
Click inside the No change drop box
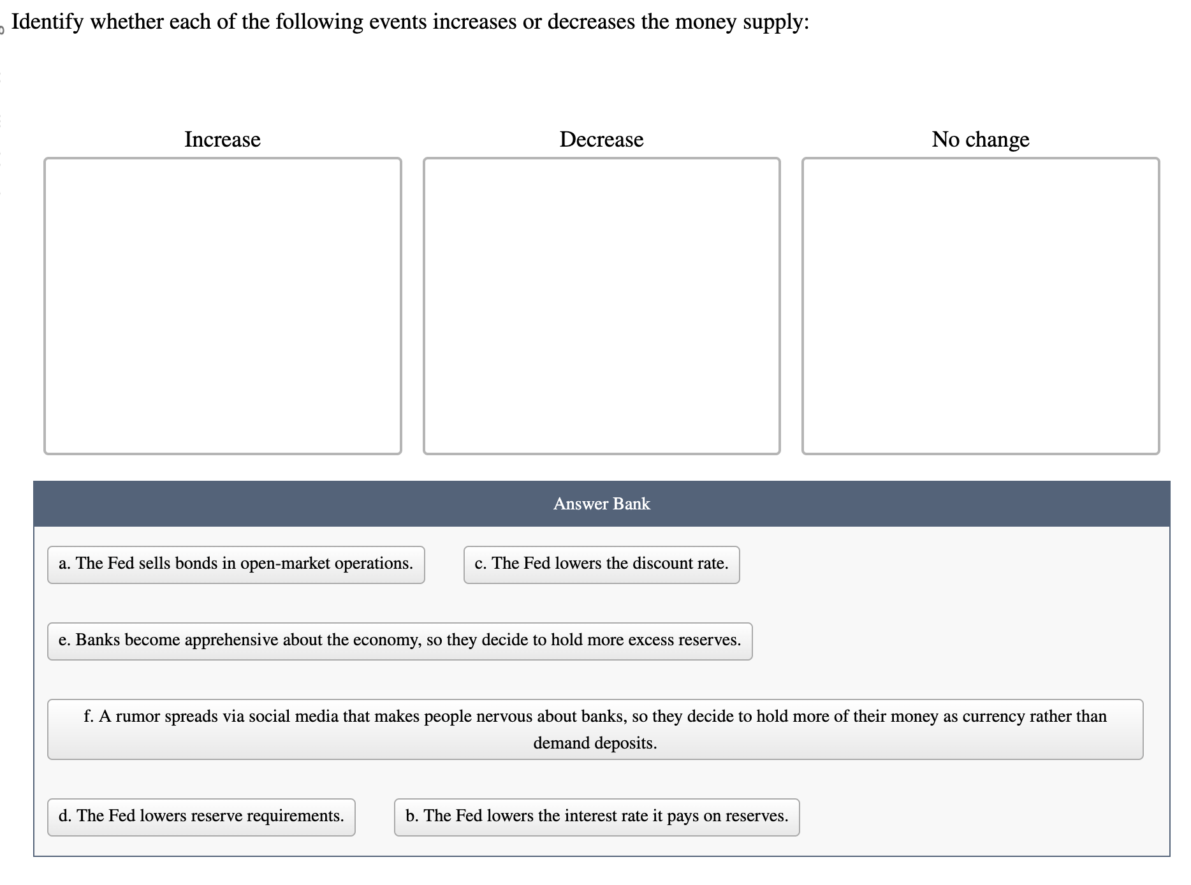[982, 305]
